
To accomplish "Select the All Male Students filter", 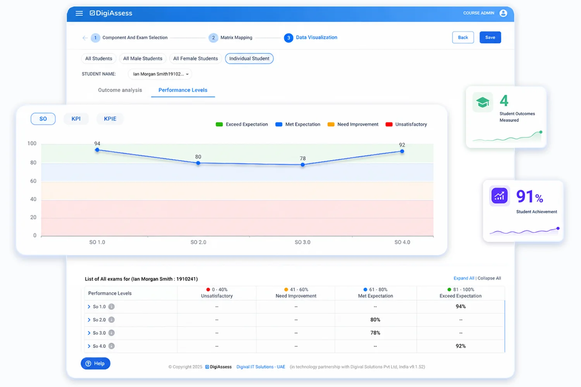I will pyautogui.click(x=143, y=58).
